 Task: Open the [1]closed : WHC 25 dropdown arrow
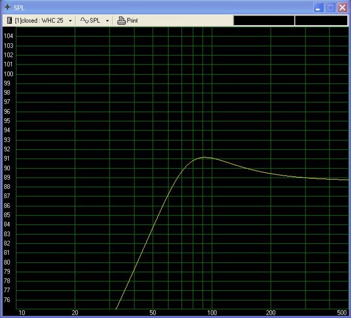[70, 21]
